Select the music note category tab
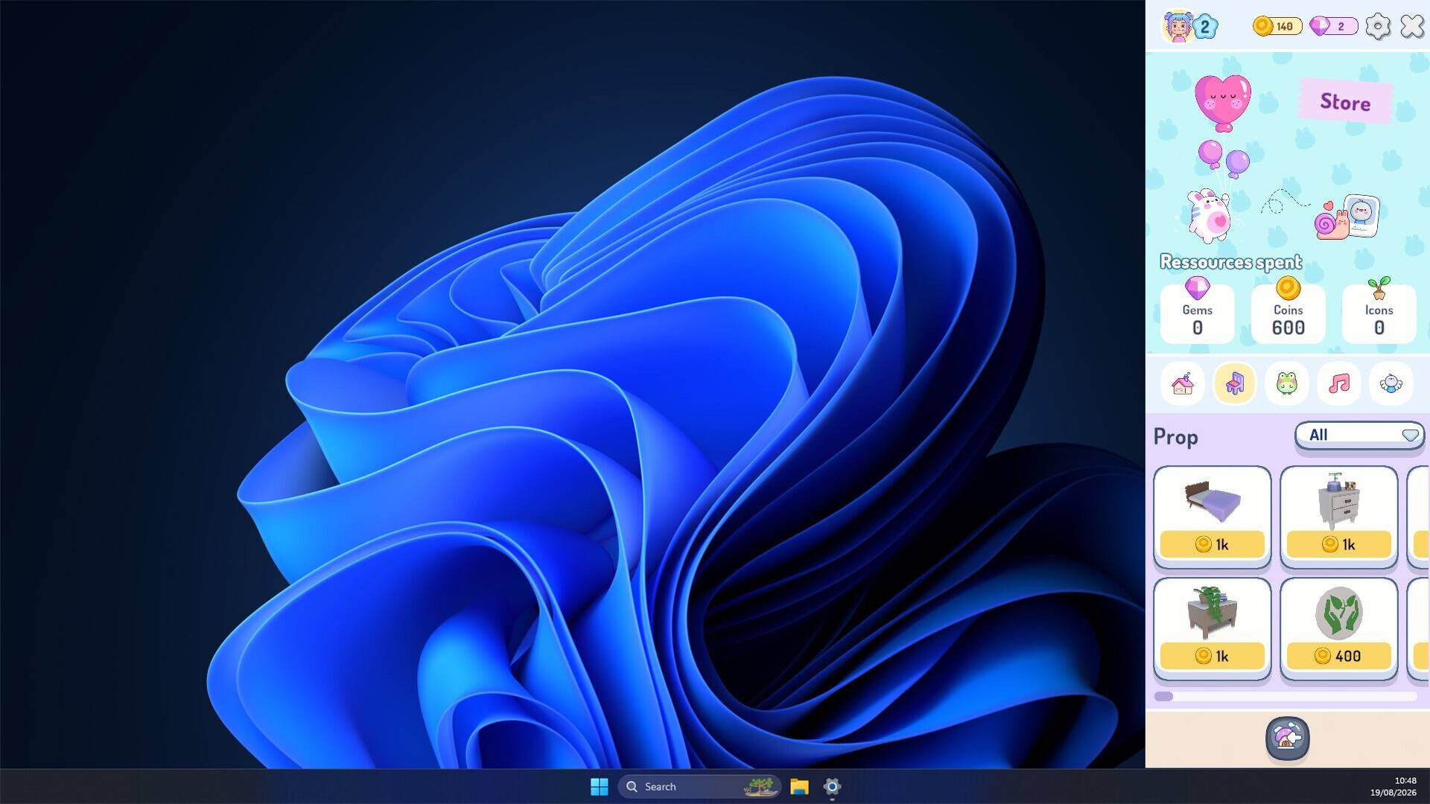Viewport: 1430px width, 804px height. point(1339,383)
